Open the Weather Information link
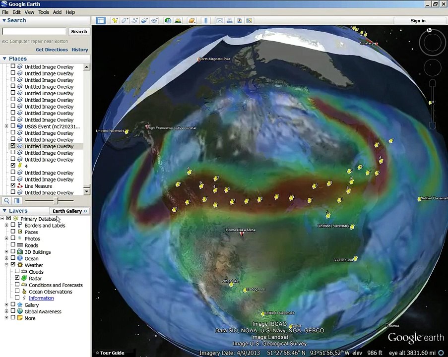The image size is (448, 357). click(x=41, y=298)
